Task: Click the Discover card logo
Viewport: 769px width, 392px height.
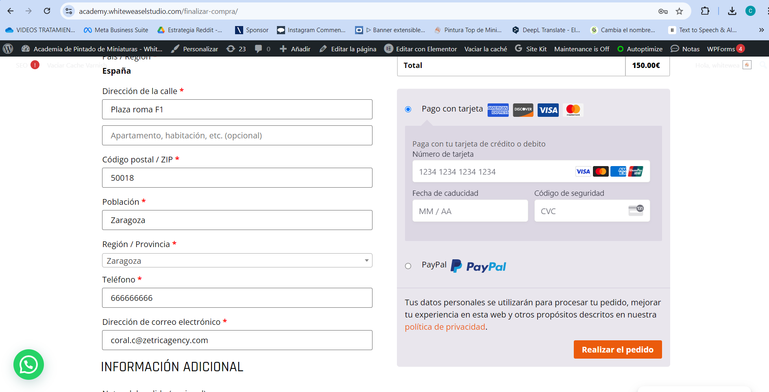Action: pyautogui.click(x=523, y=110)
